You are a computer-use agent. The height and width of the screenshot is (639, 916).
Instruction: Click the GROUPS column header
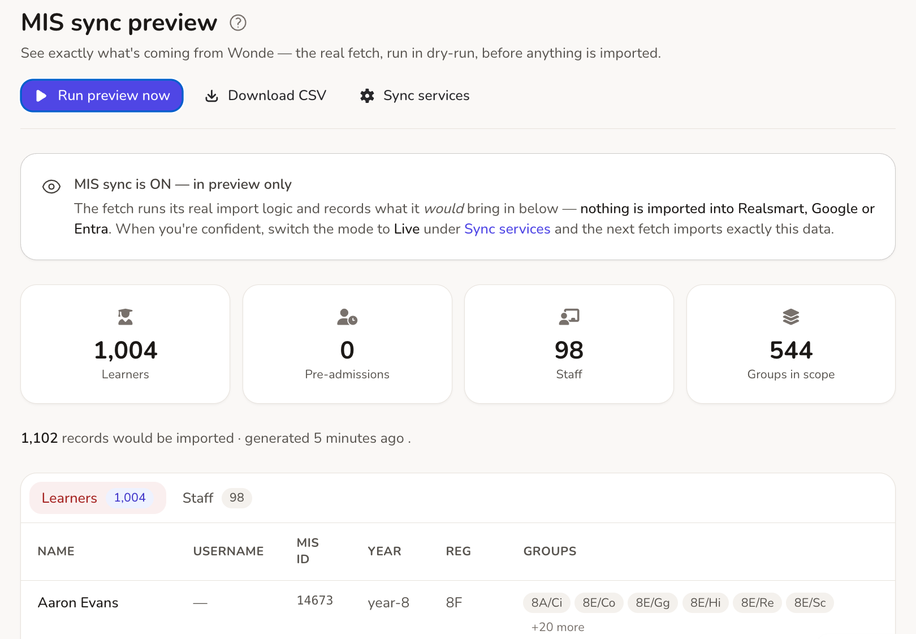550,551
